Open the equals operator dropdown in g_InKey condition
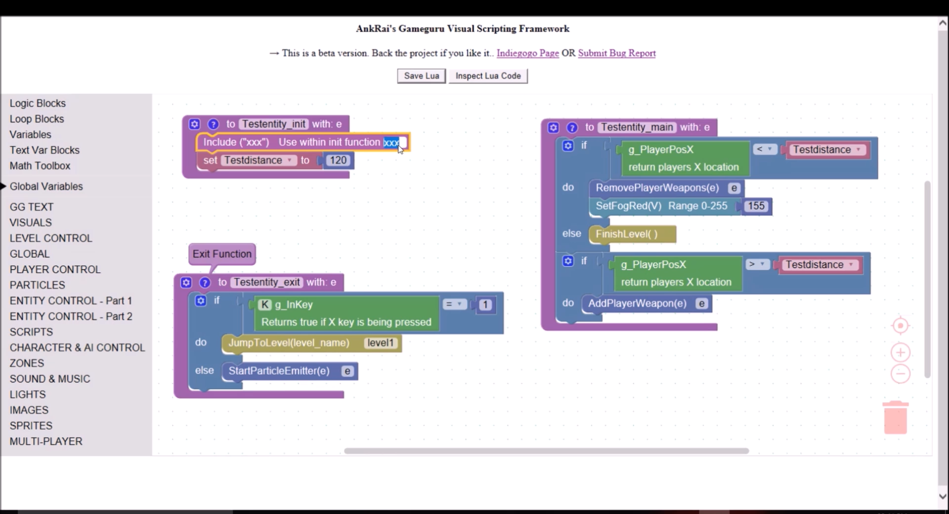The height and width of the screenshot is (514, 949). tap(455, 304)
